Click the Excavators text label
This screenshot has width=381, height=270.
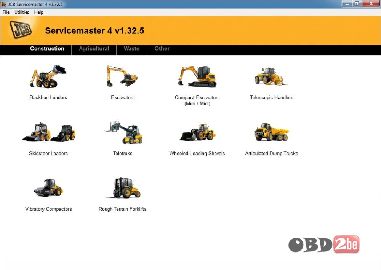[x=123, y=97]
